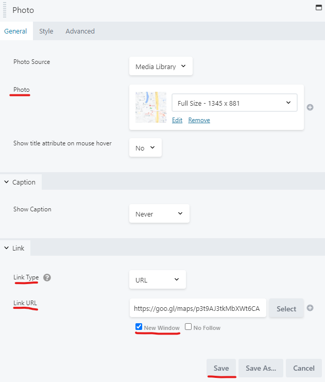The width and height of the screenshot is (325, 382).
Task: Enable the No Follow checkbox
Action: [188, 327]
